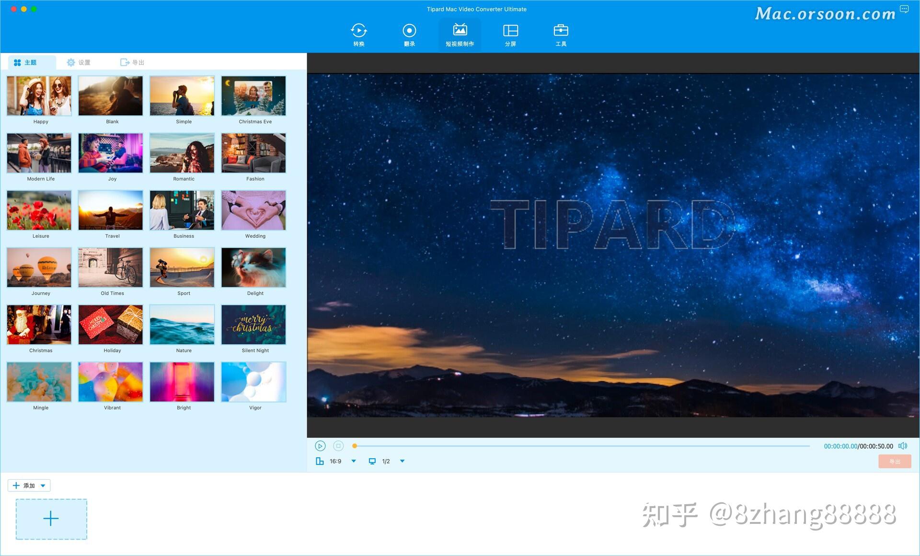The image size is (920, 556).
Task: Expand the 1/2 resolution dropdown
Action: (x=402, y=461)
